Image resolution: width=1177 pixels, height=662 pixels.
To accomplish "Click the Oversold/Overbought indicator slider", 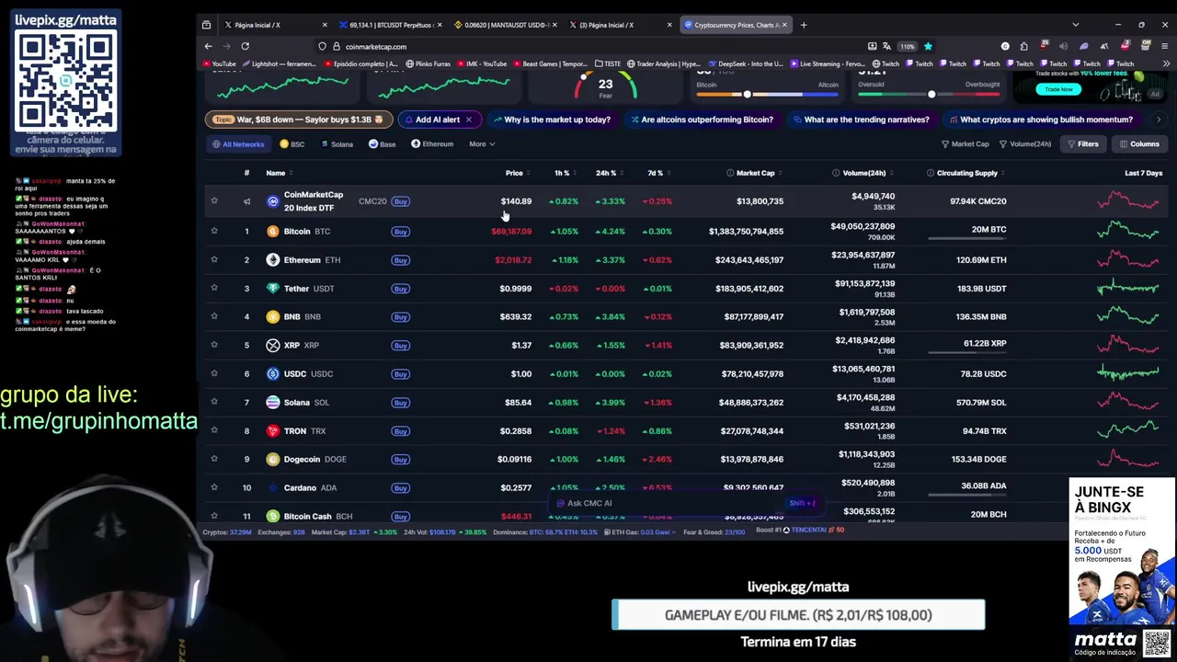I will (929, 94).
